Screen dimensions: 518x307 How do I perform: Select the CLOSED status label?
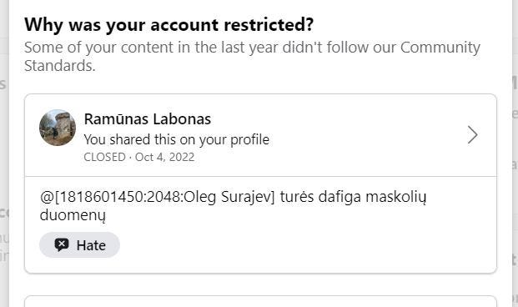(x=105, y=157)
